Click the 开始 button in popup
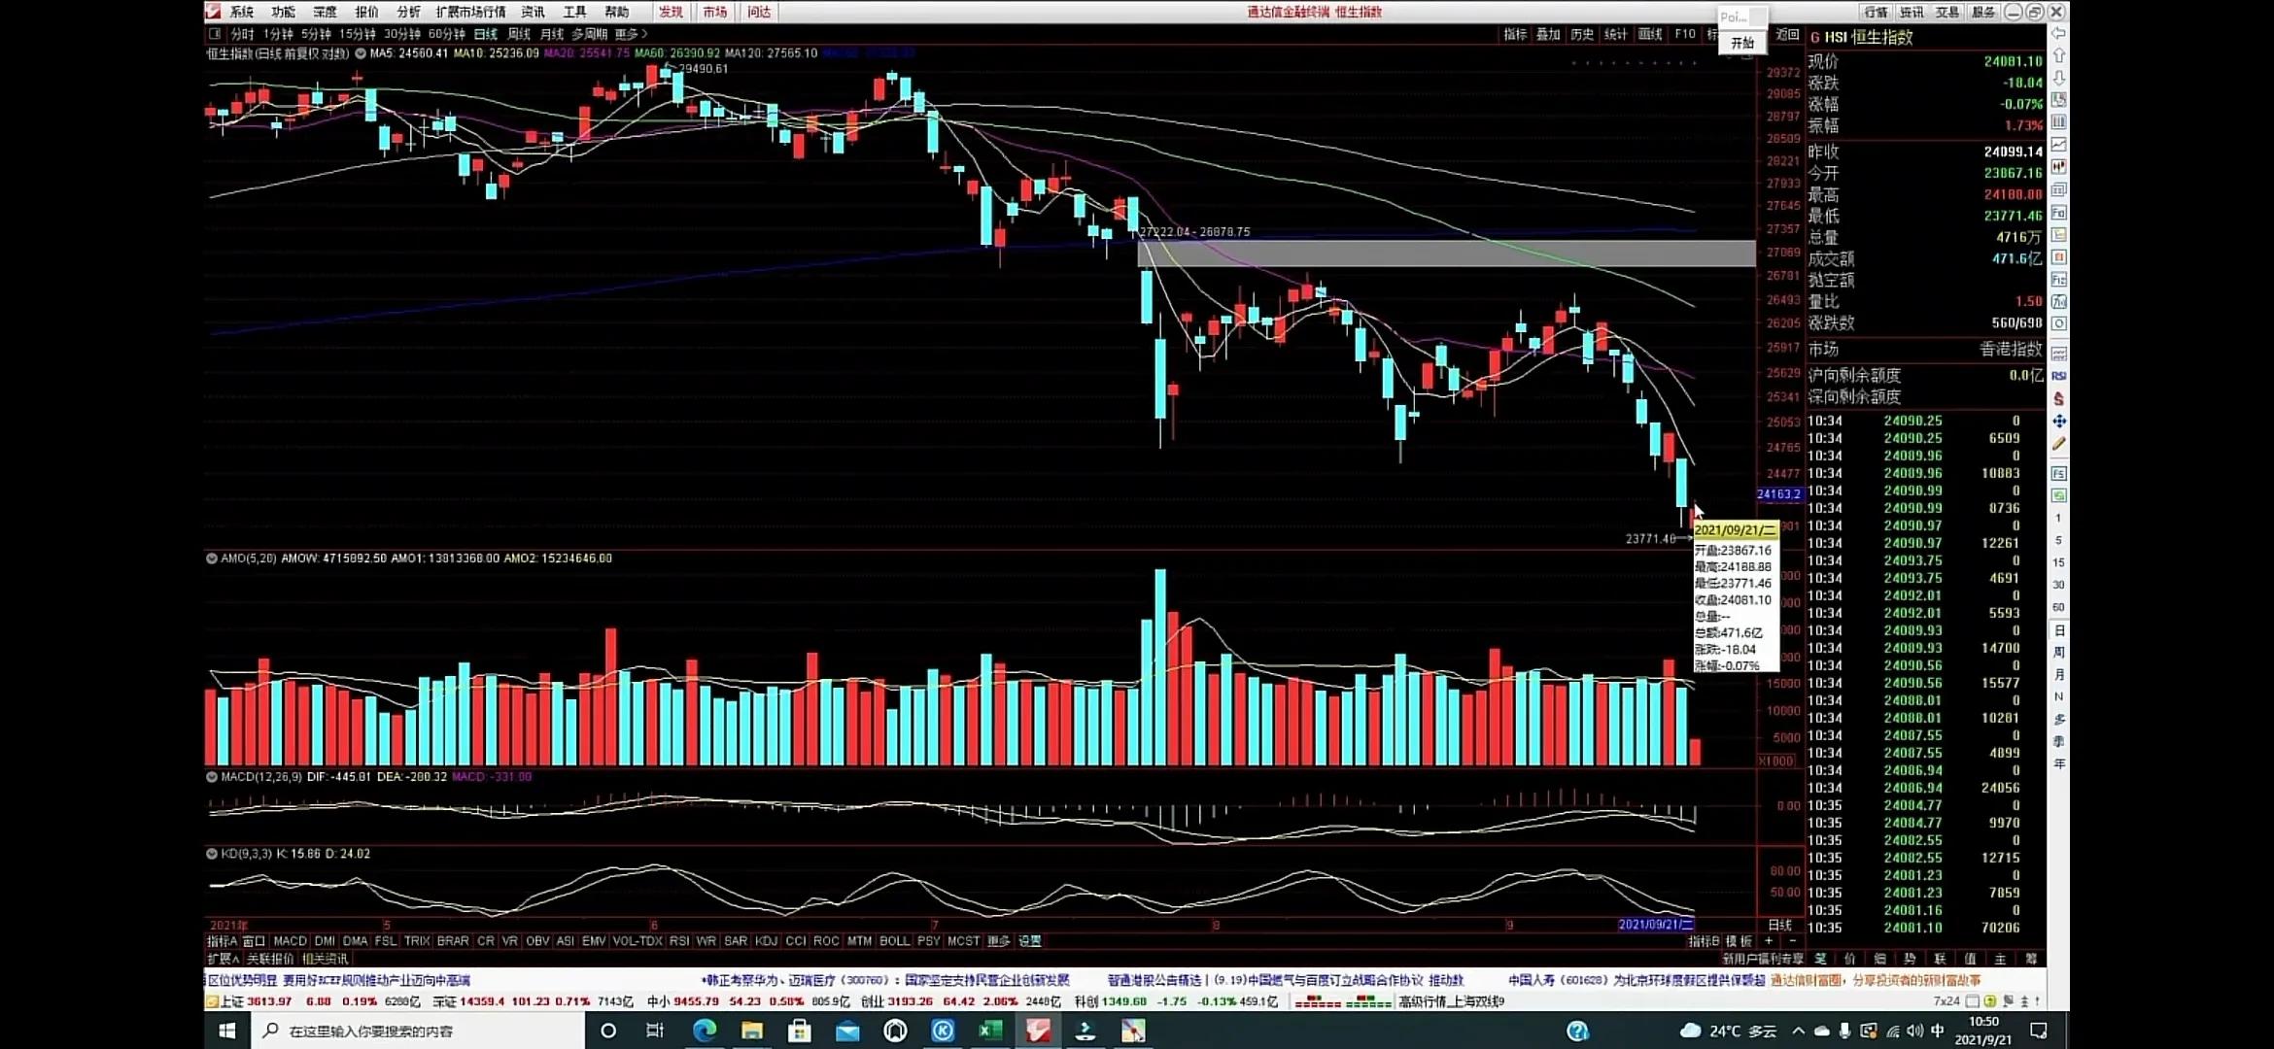This screenshot has width=2274, height=1049. (x=1741, y=43)
